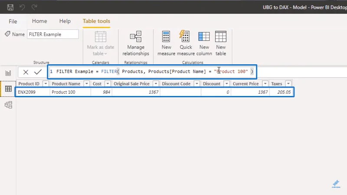Open Mark as date table dropdown
Screen dimensions: 347x195
click(101, 43)
